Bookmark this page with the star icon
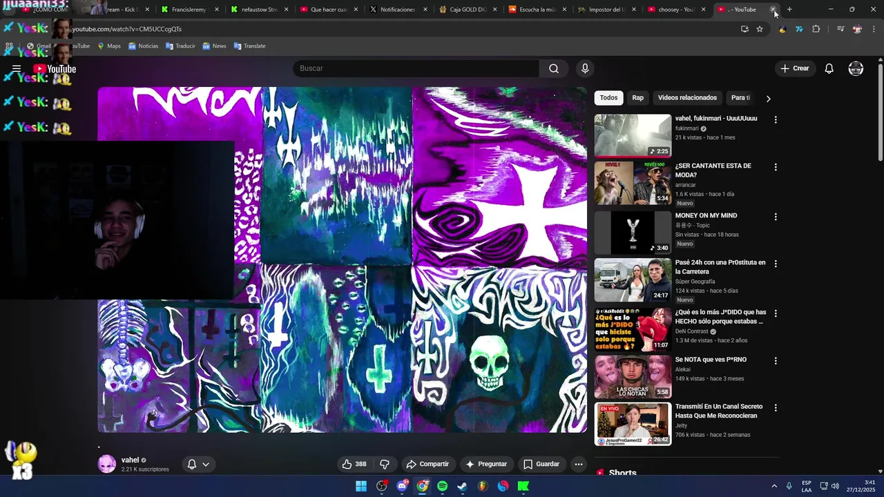 coord(760,29)
